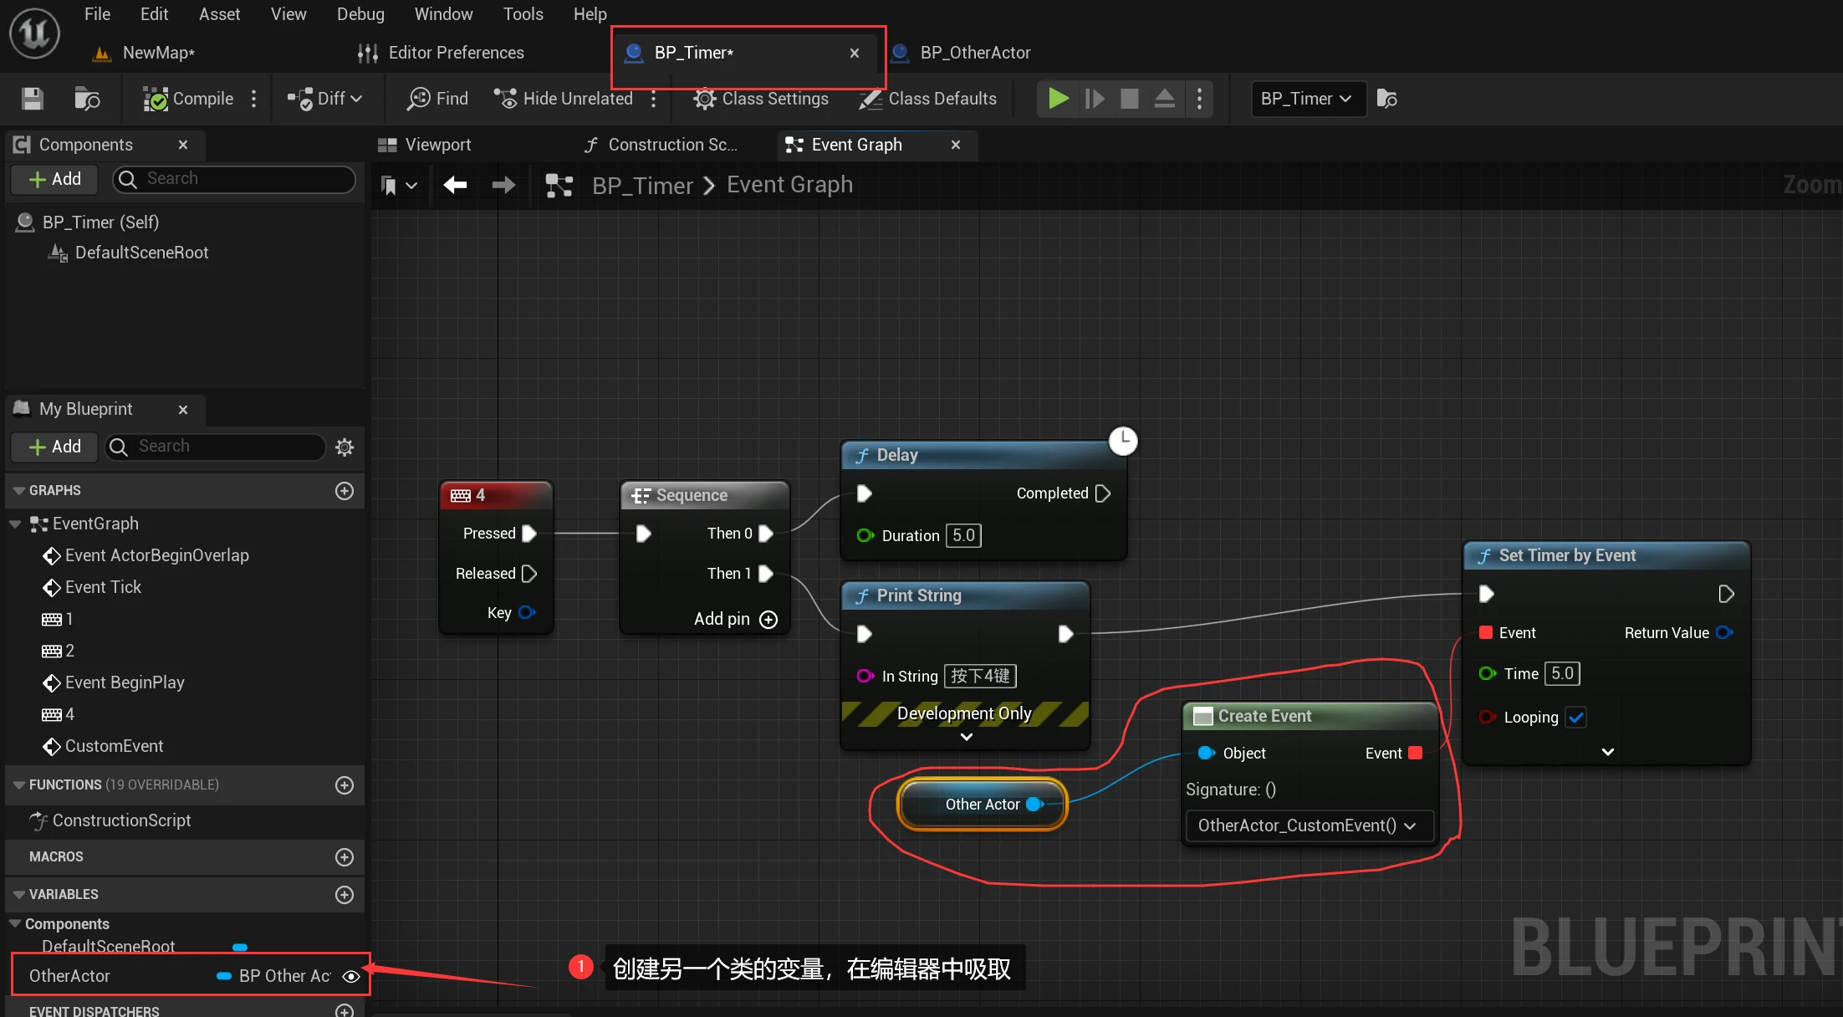Open My Blueprint settings gear
Viewport: 1843px width, 1017px height.
click(x=344, y=447)
